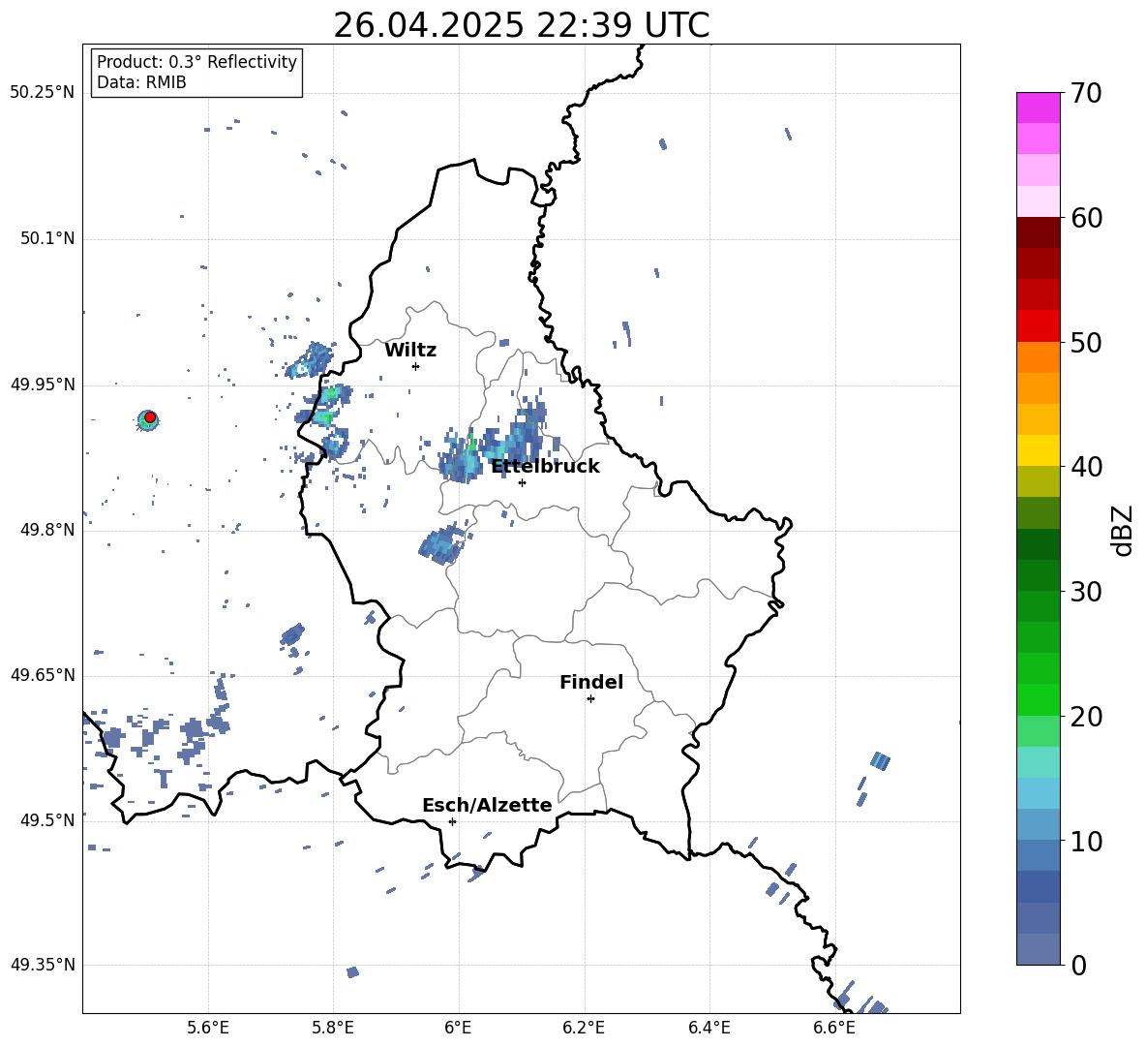Click the Ettelbruck station cross marker
The image size is (1146, 1047).
point(522,482)
